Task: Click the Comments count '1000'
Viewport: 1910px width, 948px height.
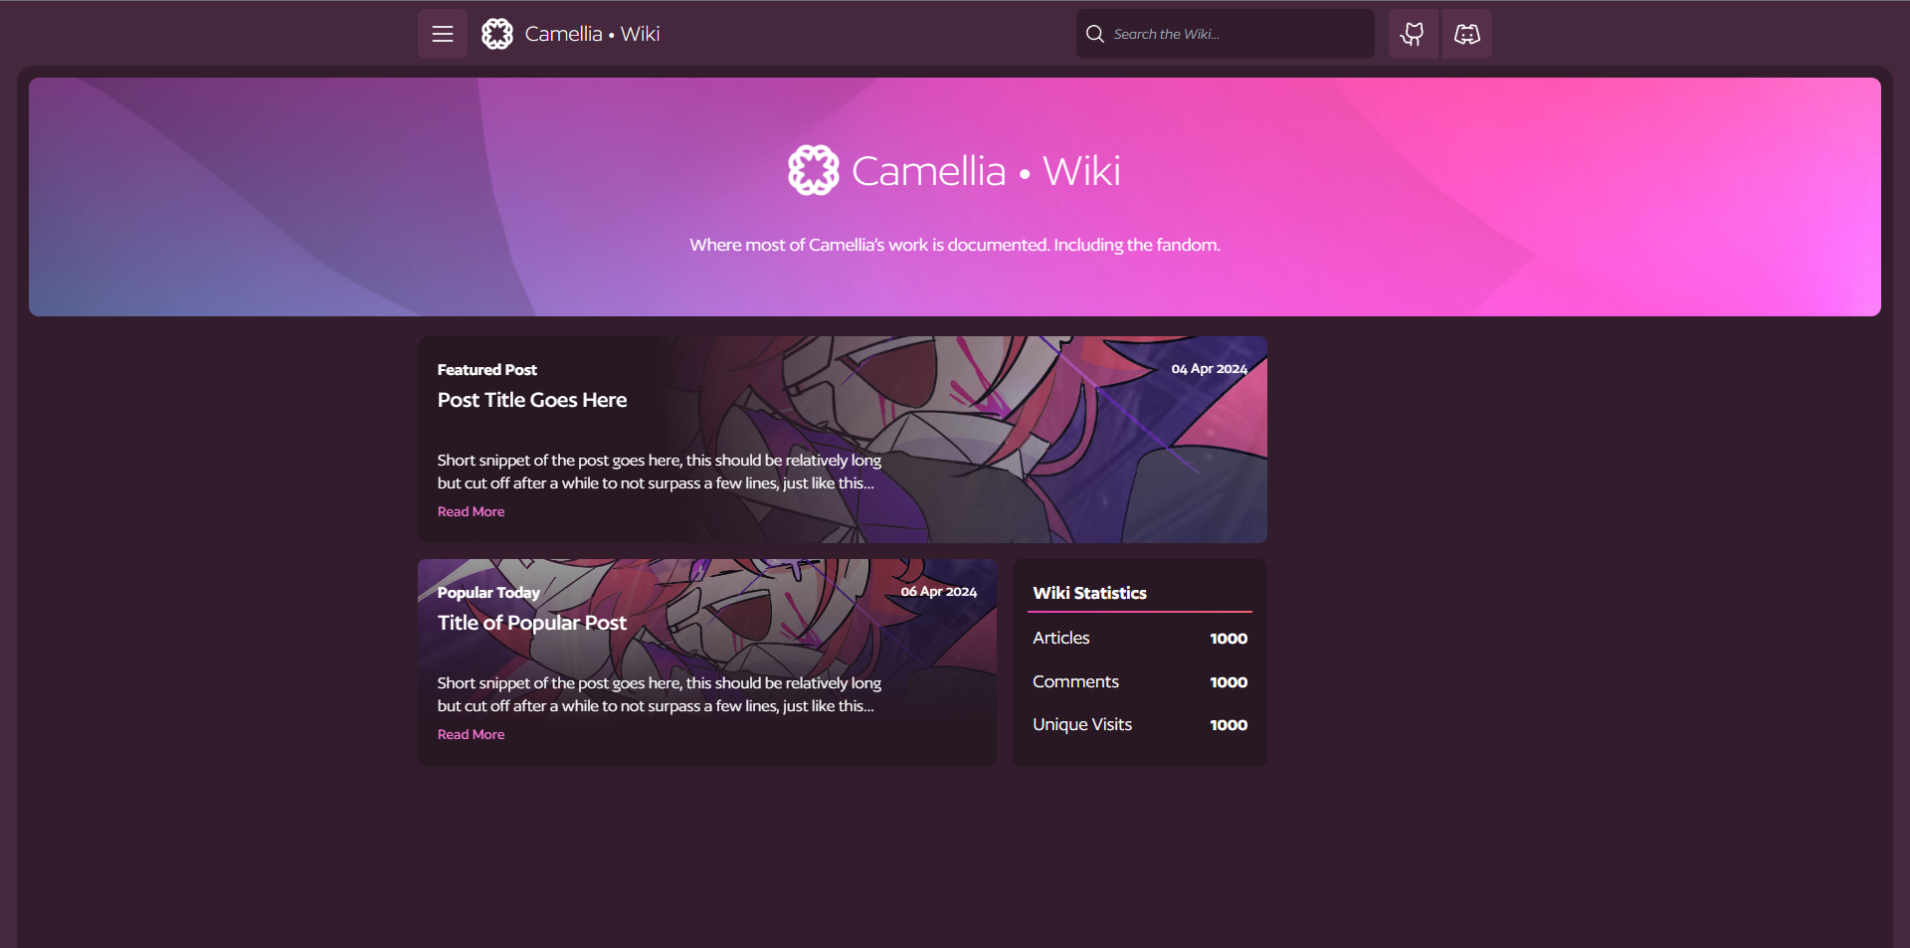Action: [1229, 682]
